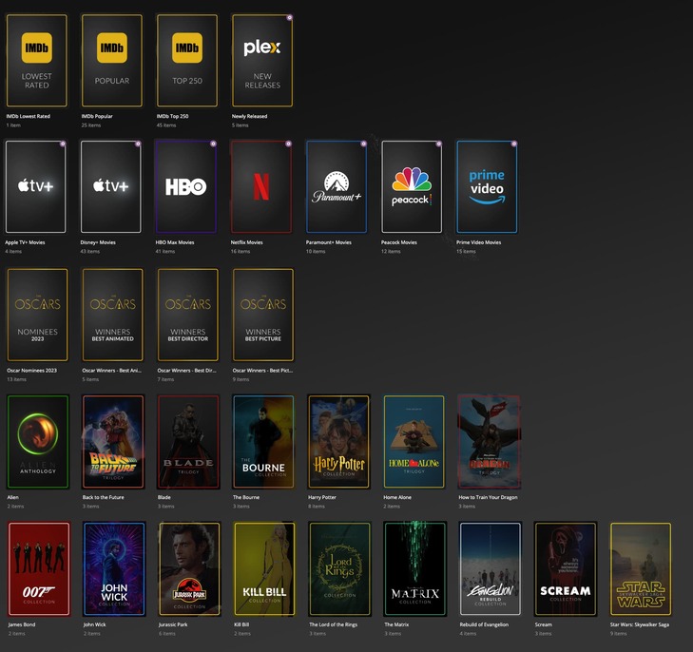Open the Harry Potter Collection poster

[338, 442]
